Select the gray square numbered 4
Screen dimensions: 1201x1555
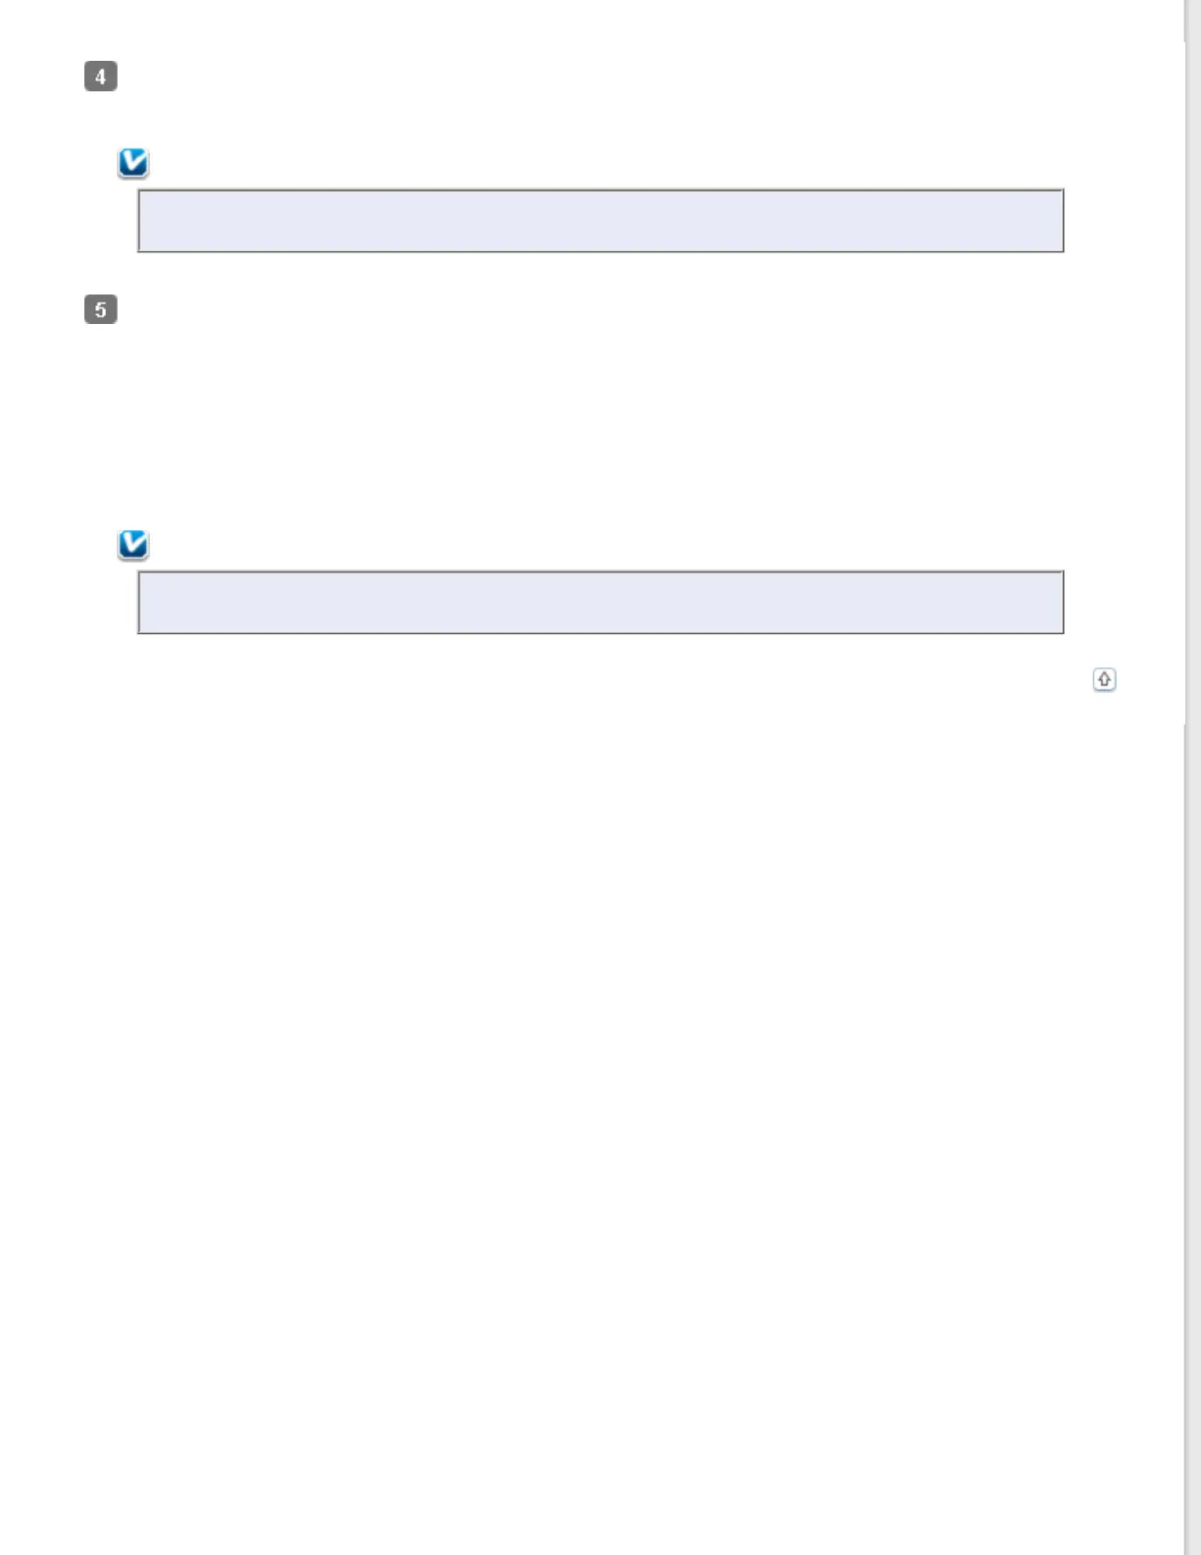101,77
